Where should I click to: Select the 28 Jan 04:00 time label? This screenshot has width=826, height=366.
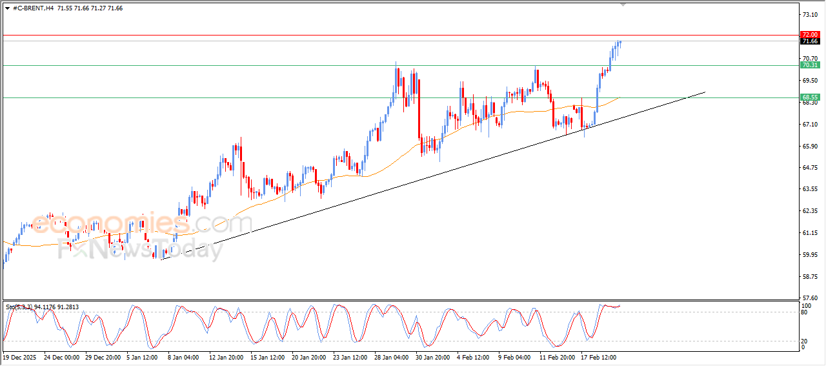coord(391,356)
